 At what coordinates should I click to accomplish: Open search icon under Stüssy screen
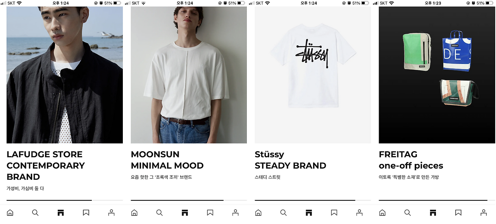283,213
